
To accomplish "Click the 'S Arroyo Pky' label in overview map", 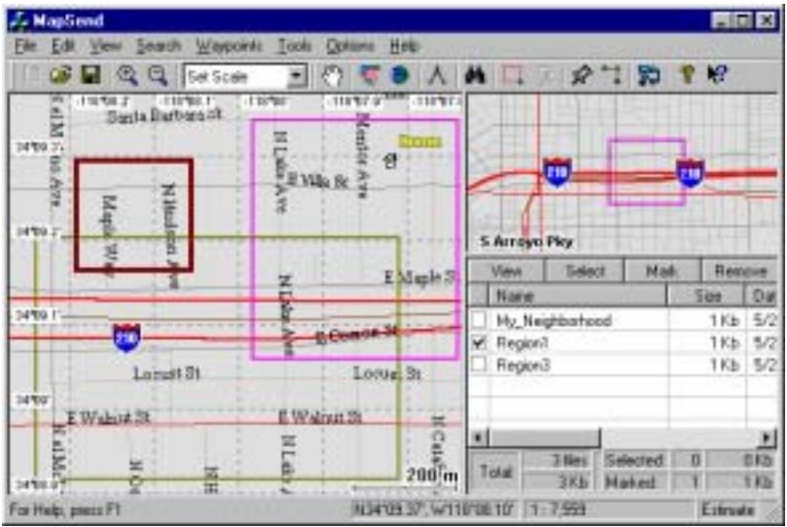I will tap(526, 241).
